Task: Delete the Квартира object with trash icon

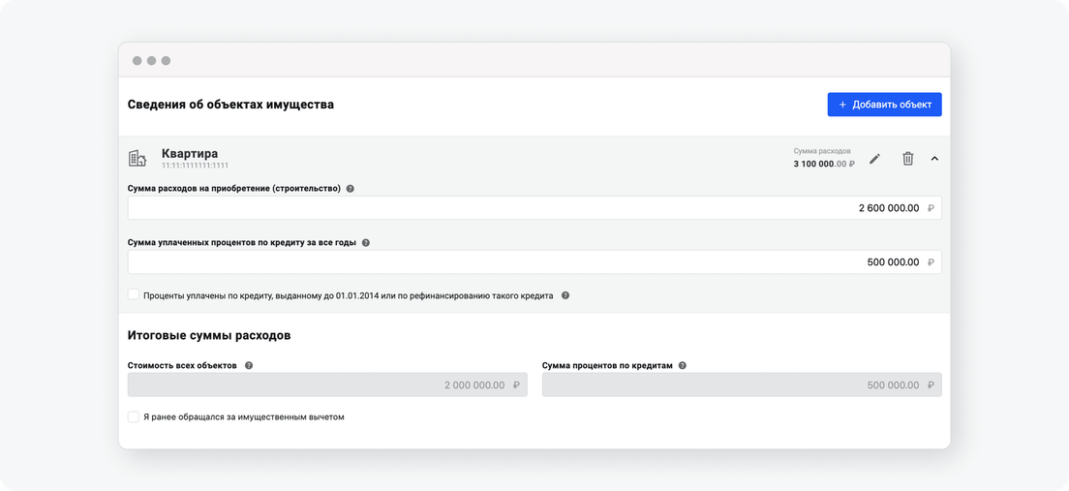Action: pyautogui.click(x=907, y=159)
